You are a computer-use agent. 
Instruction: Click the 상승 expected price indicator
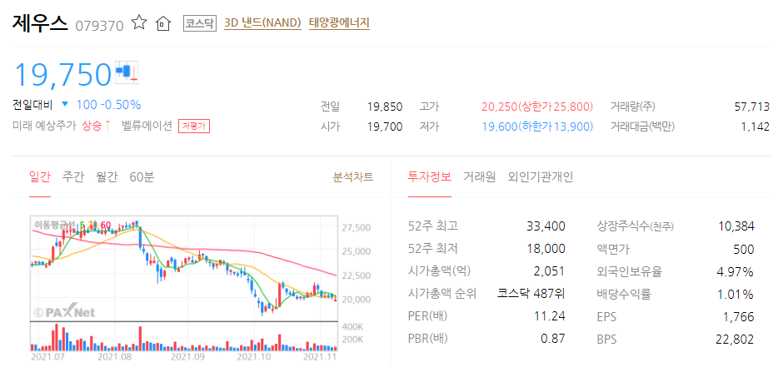[x=95, y=126]
